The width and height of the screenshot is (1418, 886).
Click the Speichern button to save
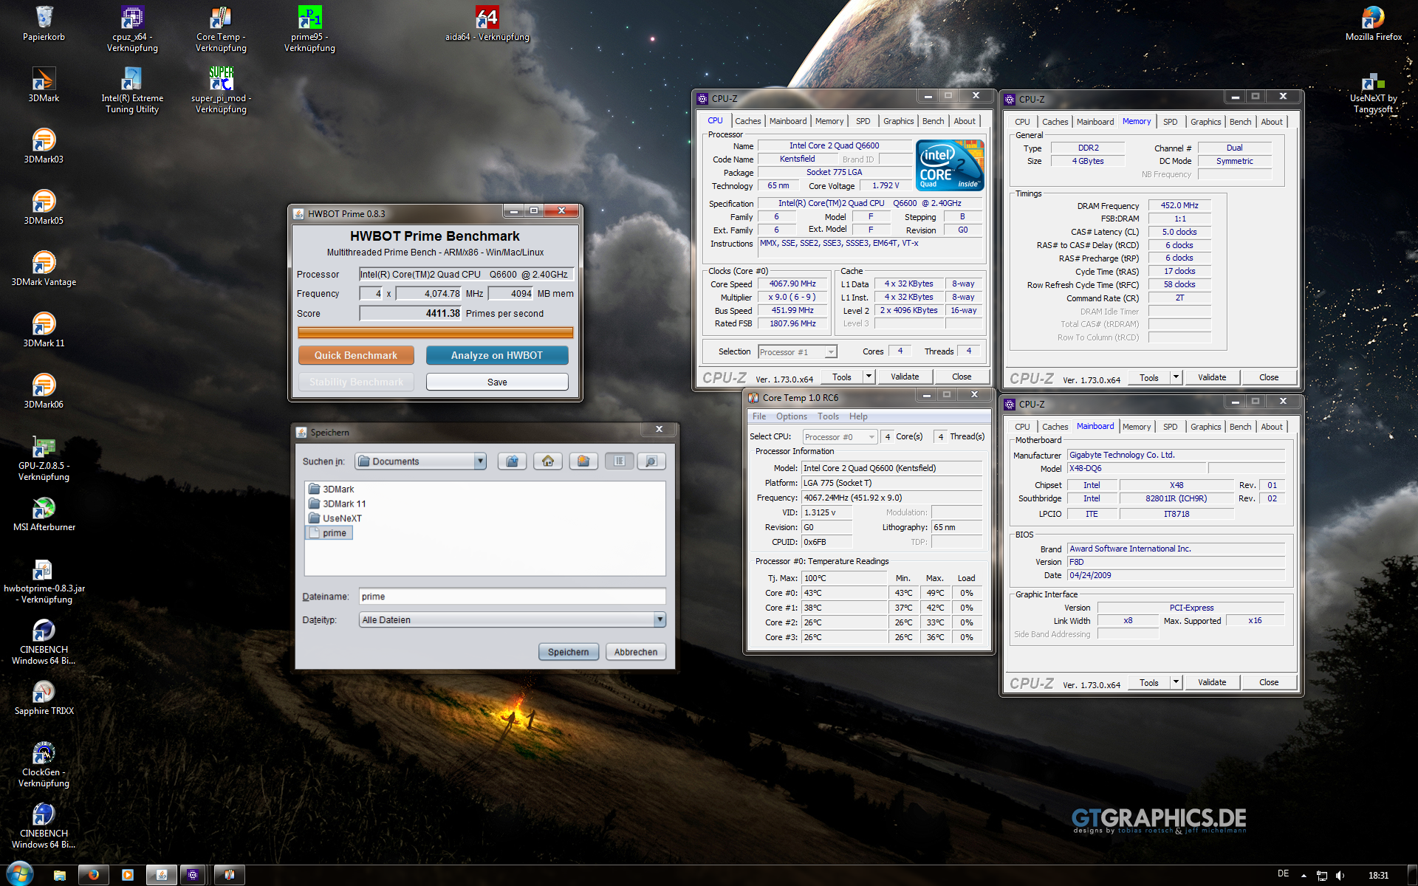pyautogui.click(x=568, y=652)
